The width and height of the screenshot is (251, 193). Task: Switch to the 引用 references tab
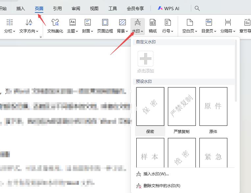pos(57,9)
